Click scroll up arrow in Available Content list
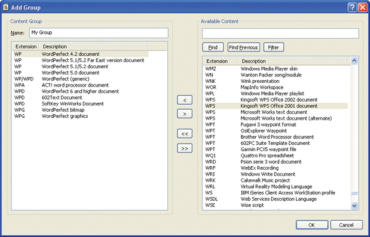This screenshot has height=237, width=370. (354, 61)
